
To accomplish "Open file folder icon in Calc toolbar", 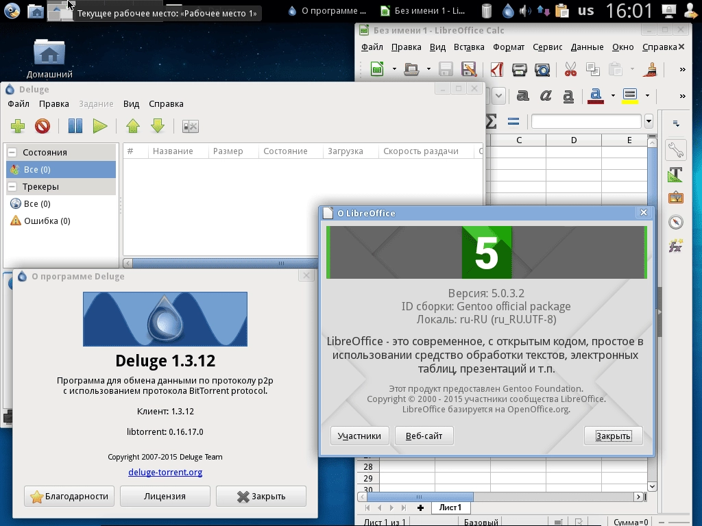I will (x=411, y=69).
